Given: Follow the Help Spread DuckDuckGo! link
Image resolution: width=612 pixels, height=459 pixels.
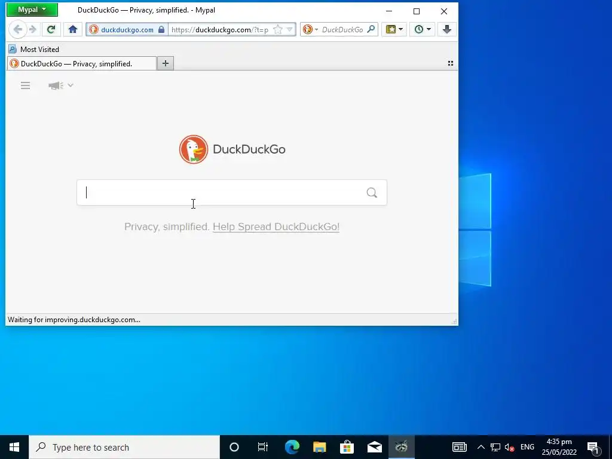Looking at the screenshot, I should [x=276, y=227].
